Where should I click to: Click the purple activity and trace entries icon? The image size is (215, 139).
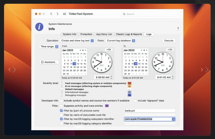[x=107, y=106]
